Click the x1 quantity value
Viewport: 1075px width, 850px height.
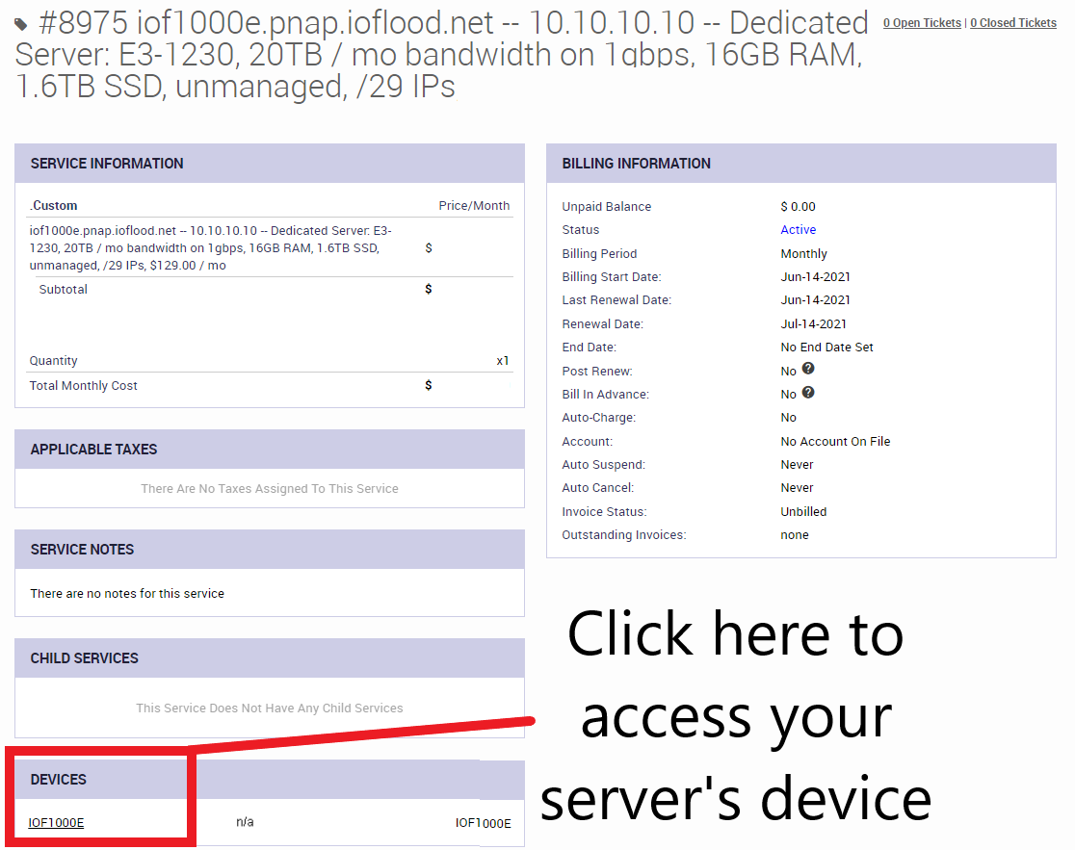[x=502, y=360]
